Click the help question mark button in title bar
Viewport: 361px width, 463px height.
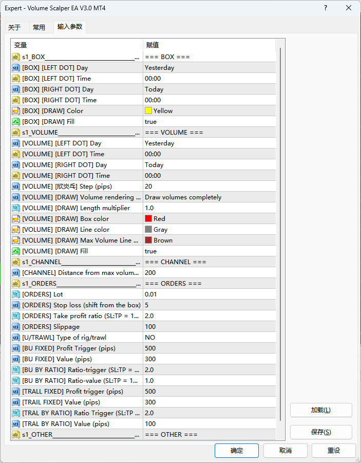click(326, 8)
